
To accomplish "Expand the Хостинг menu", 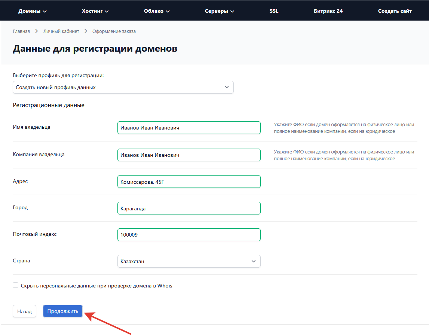I will coord(95,11).
